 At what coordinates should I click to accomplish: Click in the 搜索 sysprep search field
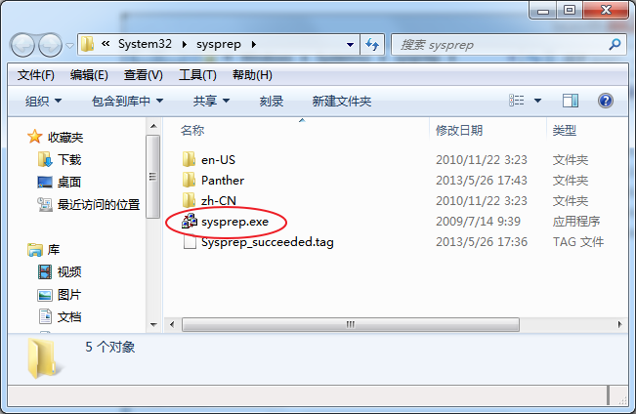tap(502, 45)
